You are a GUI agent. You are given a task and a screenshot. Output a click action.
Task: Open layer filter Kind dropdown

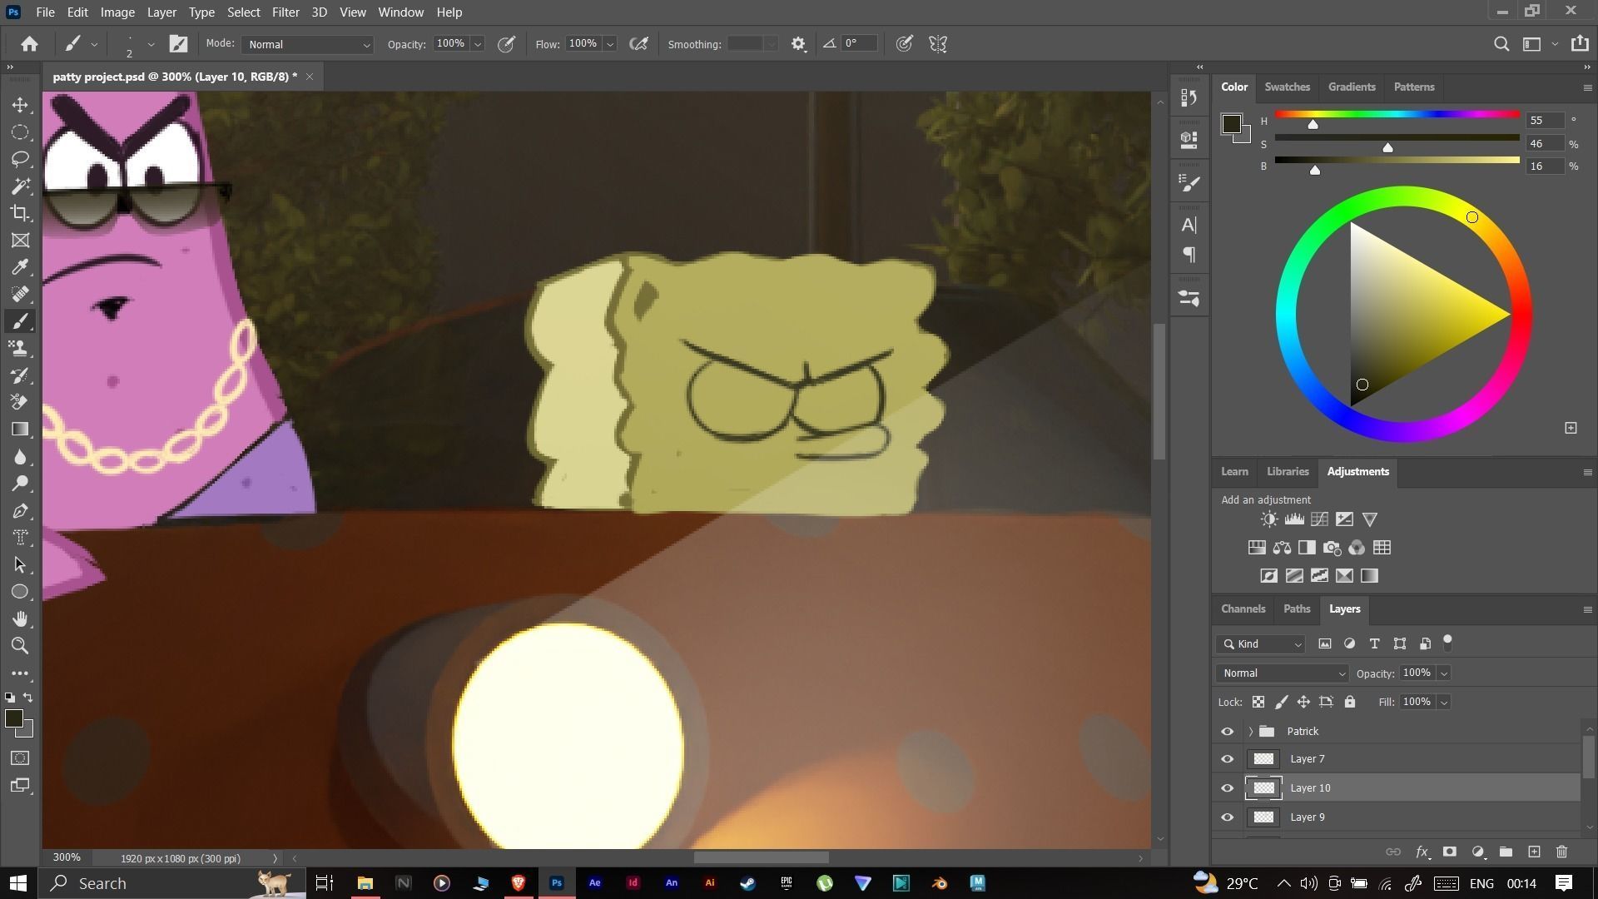pos(1260,644)
